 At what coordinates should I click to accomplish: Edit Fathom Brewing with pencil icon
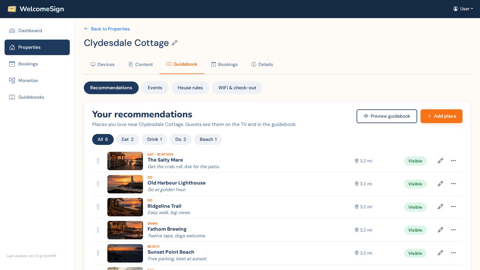coord(441,230)
